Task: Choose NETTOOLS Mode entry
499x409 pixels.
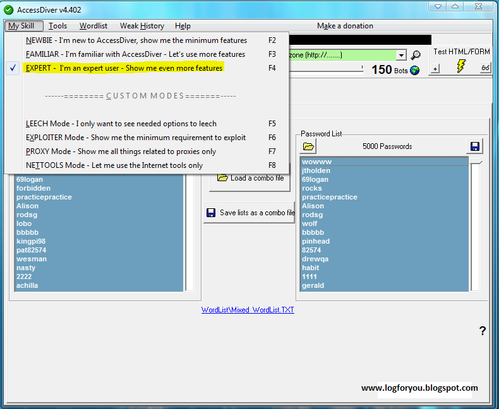Action: pyautogui.click(x=147, y=165)
